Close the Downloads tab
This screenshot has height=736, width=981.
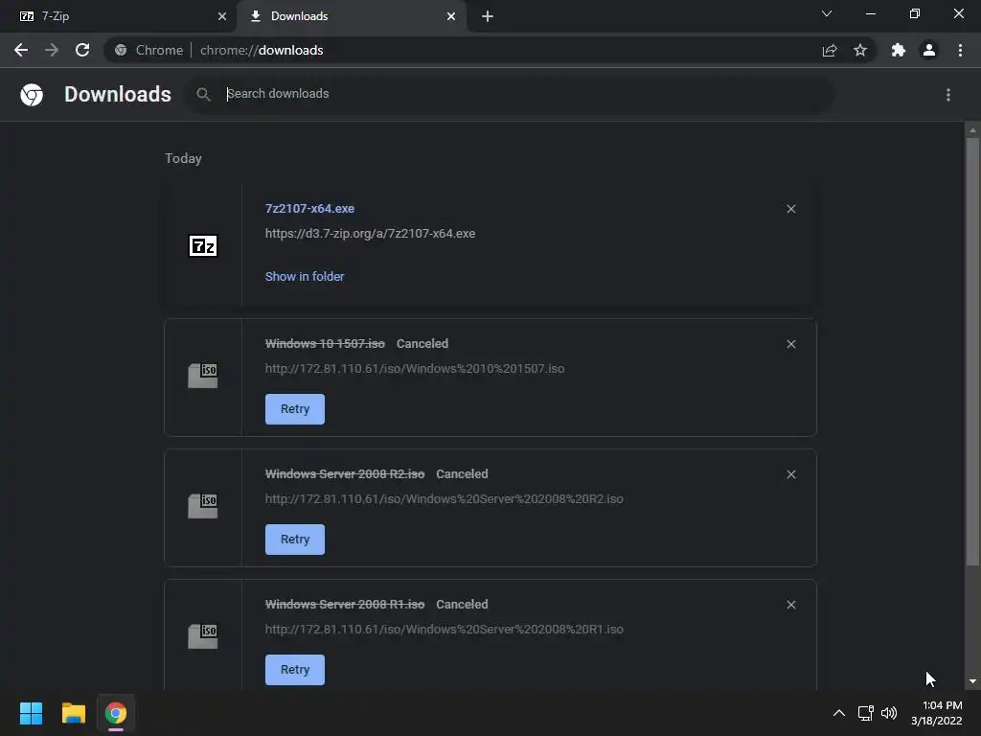click(x=451, y=16)
